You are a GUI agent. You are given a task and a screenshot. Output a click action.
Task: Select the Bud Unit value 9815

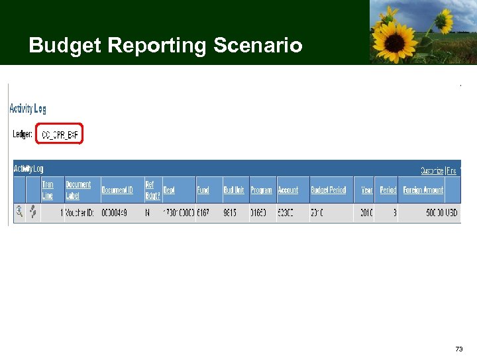tap(230, 213)
